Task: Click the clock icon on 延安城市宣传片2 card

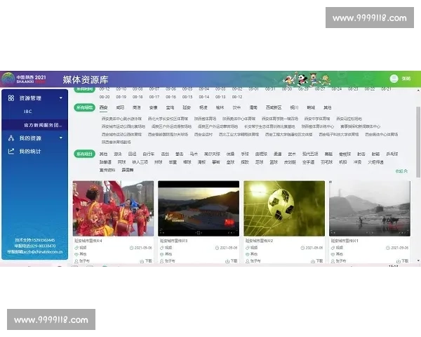Action: [302, 248]
